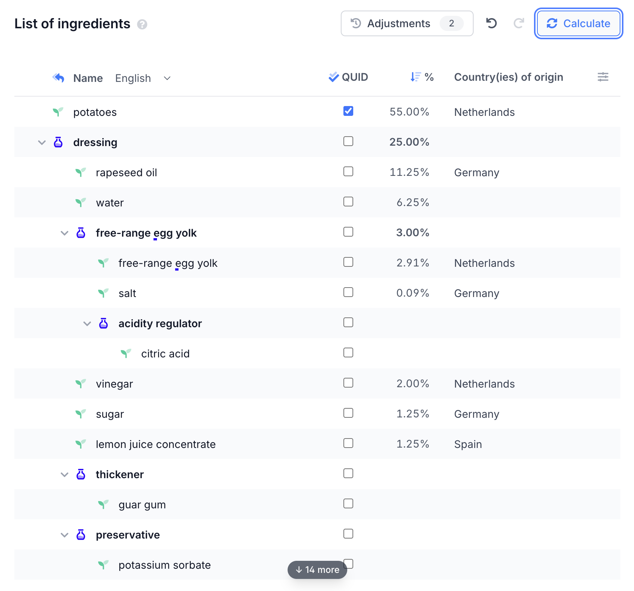This screenshot has width=634, height=591.
Task: Click the undo arrow icon
Action: 491,23
